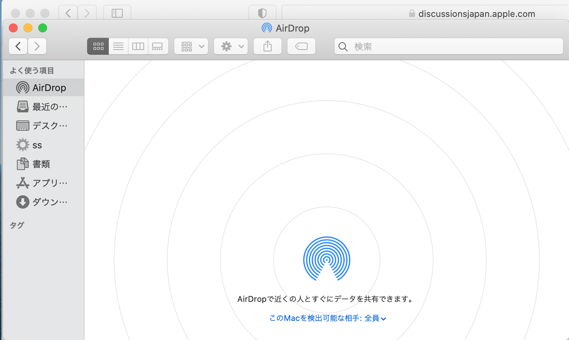Screen dimensions: 569x340
Task: Open 書類 documents folder in sidebar
Action: (x=40, y=164)
